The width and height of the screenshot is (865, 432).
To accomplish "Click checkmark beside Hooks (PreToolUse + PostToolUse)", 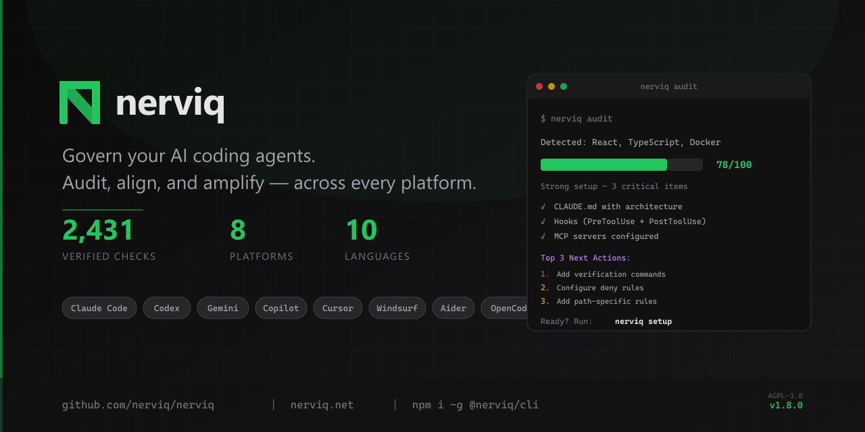I will (x=543, y=221).
